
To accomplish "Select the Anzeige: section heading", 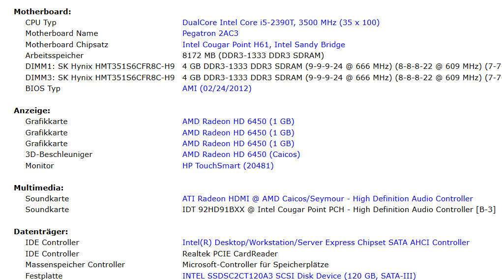I will (x=32, y=111).
